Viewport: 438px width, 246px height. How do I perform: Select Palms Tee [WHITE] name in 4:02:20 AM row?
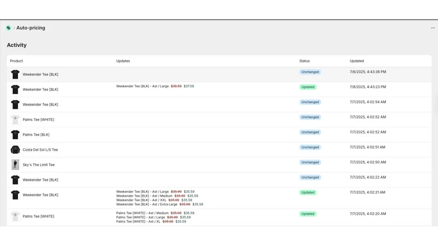(38, 216)
